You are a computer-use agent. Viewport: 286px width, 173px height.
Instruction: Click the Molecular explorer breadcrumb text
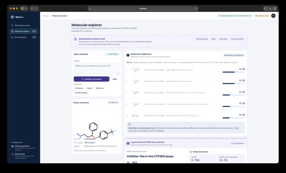coord(60,16)
